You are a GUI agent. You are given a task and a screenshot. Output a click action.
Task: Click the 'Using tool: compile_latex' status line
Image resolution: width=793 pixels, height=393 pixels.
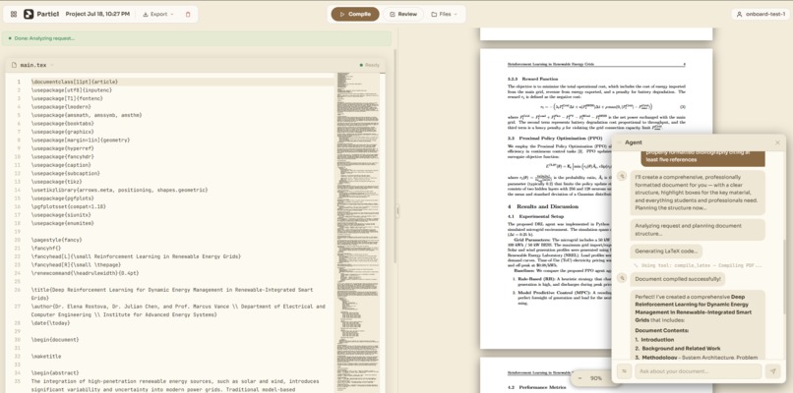[x=698, y=265]
